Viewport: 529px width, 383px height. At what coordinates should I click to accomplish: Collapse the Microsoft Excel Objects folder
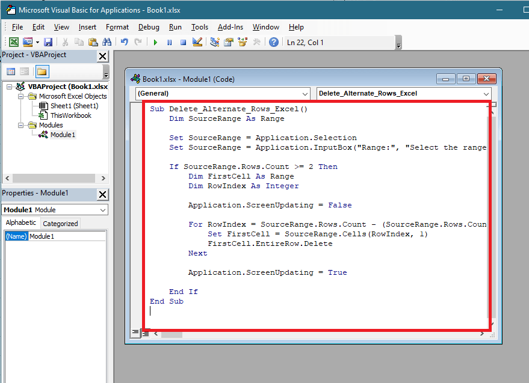click(21, 96)
